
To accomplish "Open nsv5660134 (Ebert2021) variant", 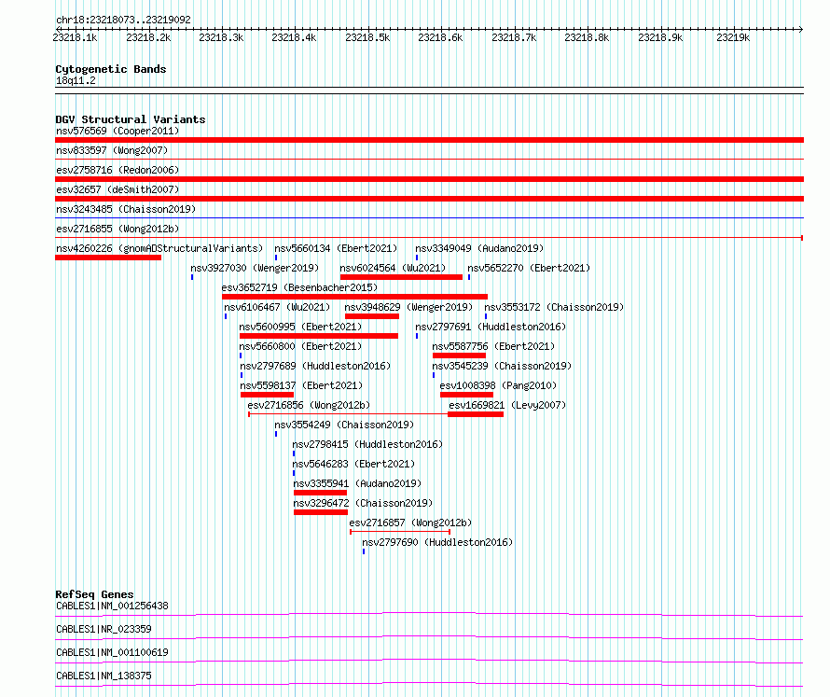I will [x=336, y=248].
